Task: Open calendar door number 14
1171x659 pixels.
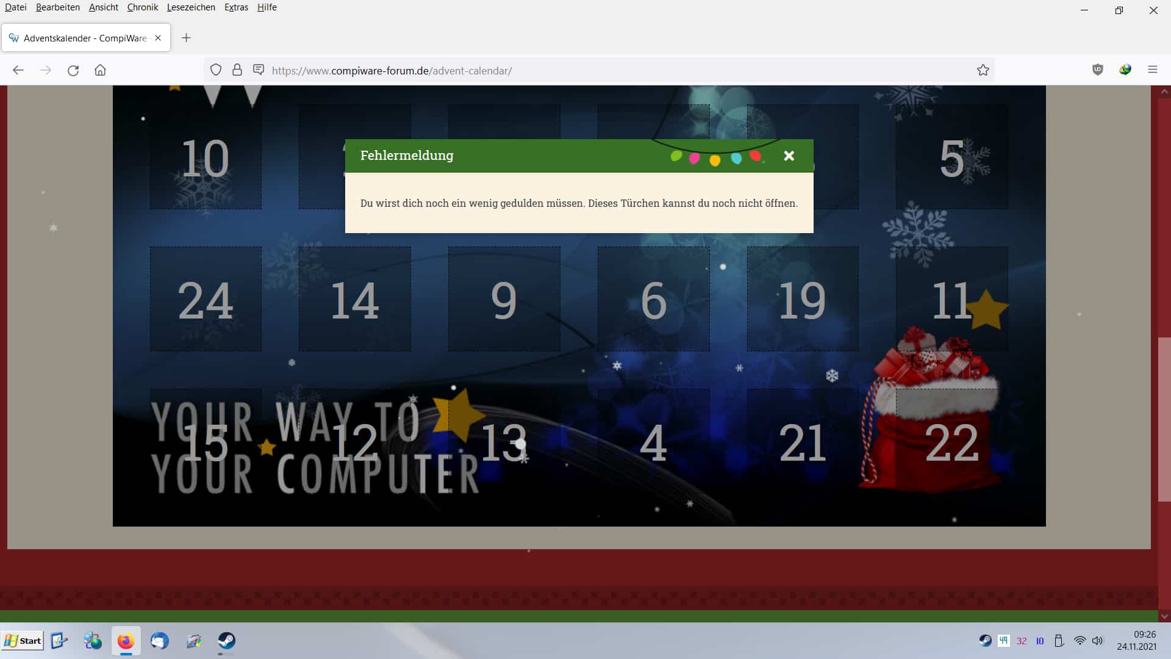Action: [x=355, y=299]
